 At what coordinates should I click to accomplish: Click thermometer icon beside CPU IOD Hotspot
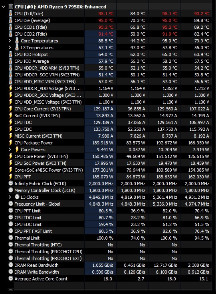(11, 54)
